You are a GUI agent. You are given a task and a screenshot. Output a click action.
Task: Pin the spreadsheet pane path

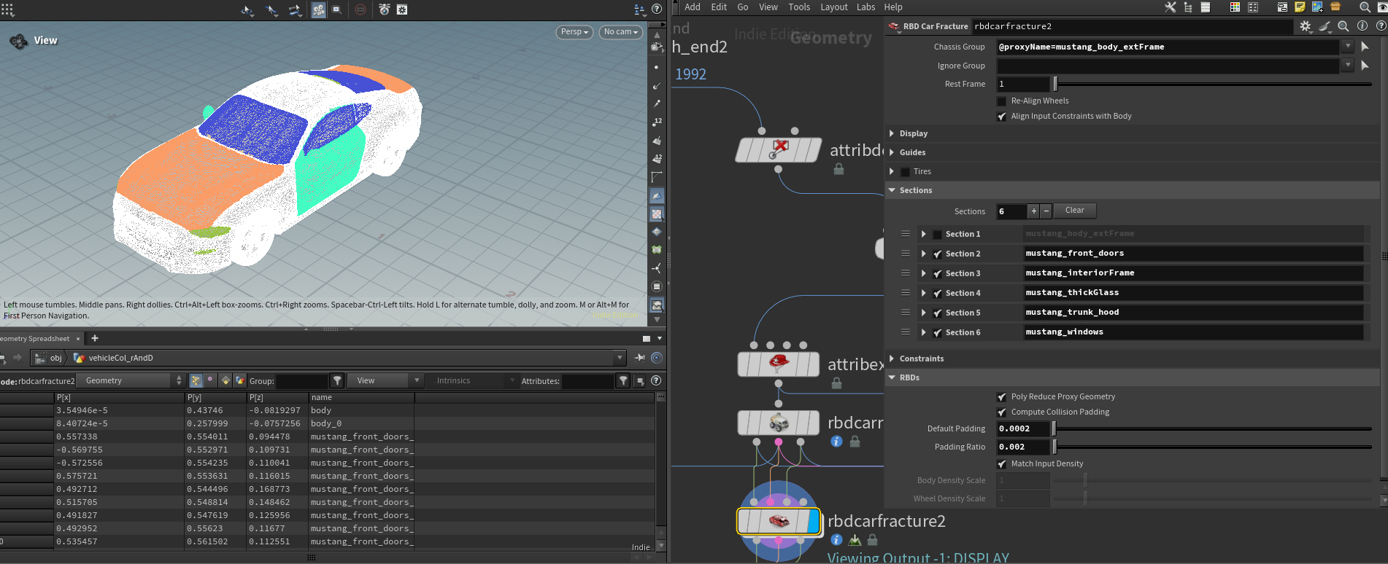[640, 358]
